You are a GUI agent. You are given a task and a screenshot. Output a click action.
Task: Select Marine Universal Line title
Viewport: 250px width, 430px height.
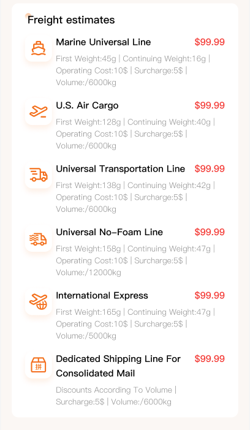(x=104, y=42)
